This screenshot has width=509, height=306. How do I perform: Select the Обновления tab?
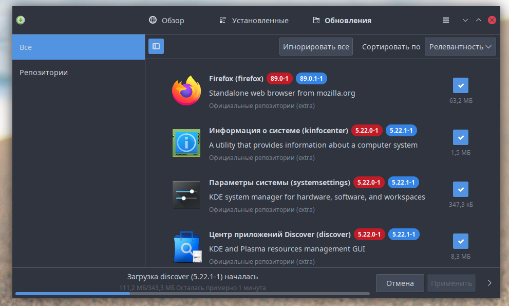click(342, 21)
